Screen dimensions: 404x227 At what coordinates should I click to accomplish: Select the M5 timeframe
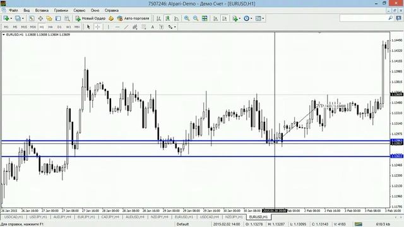15,26
